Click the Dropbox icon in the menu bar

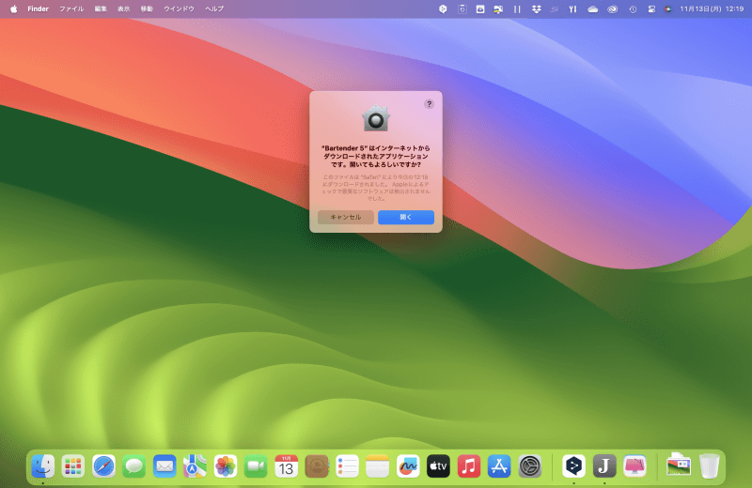pos(536,9)
